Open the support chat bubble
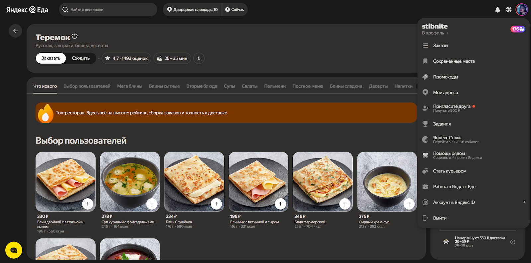The width and height of the screenshot is (531, 263). point(14,250)
